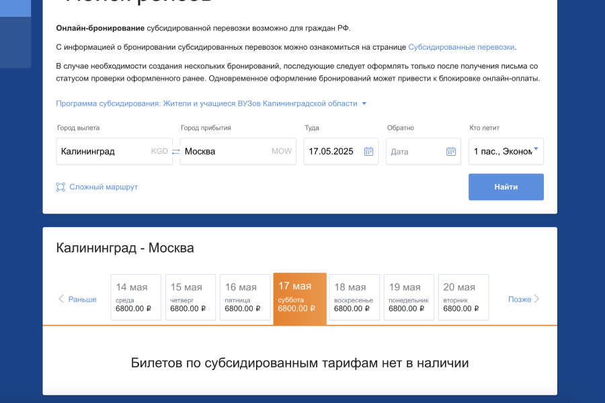Click the KGD airport code label icon
The width and height of the screenshot is (605, 403).
[x=159, y=151]
